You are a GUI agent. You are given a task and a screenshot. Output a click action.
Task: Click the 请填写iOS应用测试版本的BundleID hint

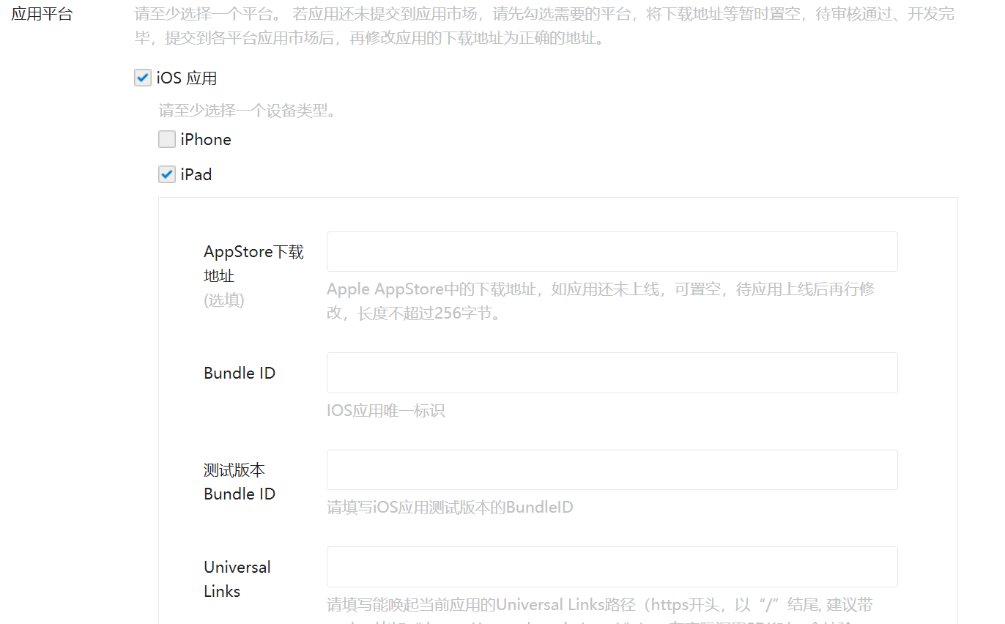450,507
